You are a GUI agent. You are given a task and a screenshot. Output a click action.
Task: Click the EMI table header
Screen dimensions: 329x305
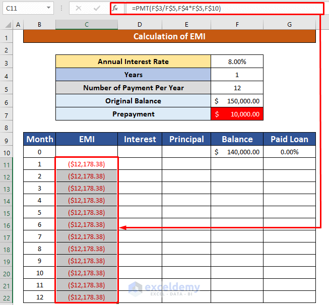point(87,139)
